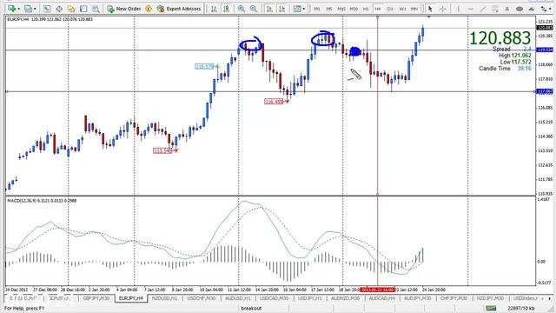Open the AUDJPY,M30 chart tab
Viewport: 556px width, 313px height.
418,298
